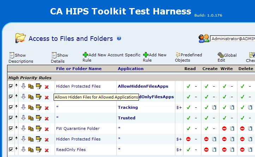Open Predefined Objects
This screenshot has width=255, height=157.
tap(188, 57)
